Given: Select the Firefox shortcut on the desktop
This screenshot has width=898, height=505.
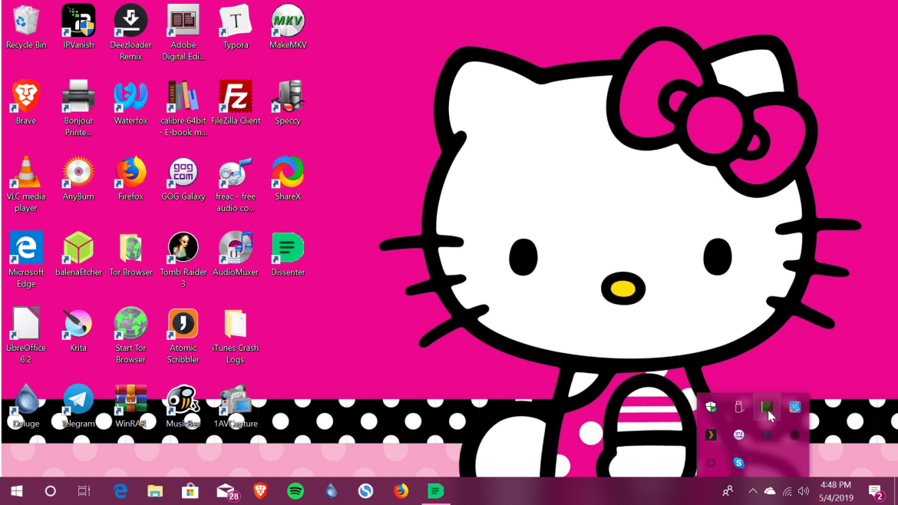Looking at the screenshot, I should pyautogui.click(x=130, y=178).
